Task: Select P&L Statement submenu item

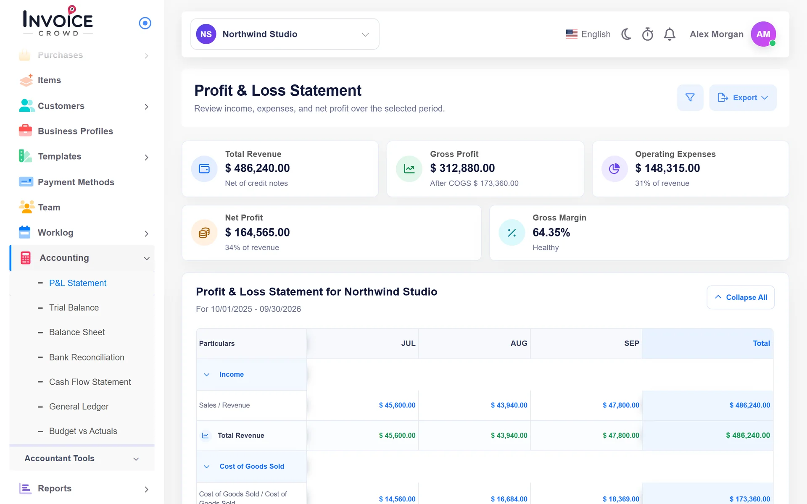Action: (78, 283)
